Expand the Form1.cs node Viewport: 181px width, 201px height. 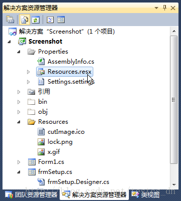click(x=19, y=162)
